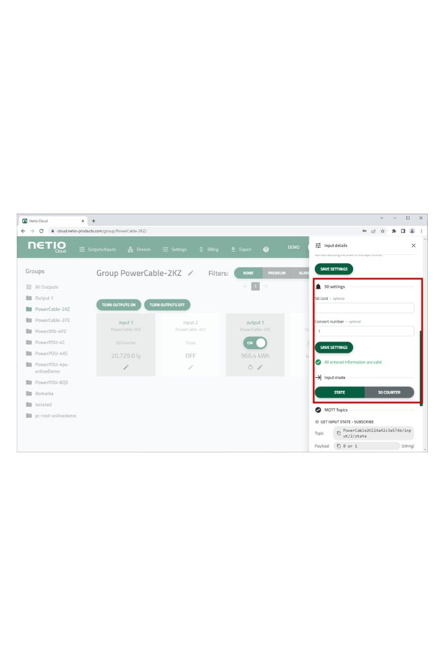Click TURN OUTPUTS OFF button
The width and height of the screenshot is (444, 666).
click(167, 305)
